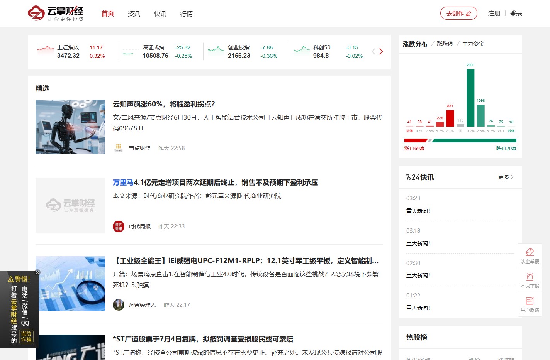Open the 上证指数 mini chart
Image resolution: width=550 pixels, height=360 pixels.
pyautogui.click(x=45, y=51)
